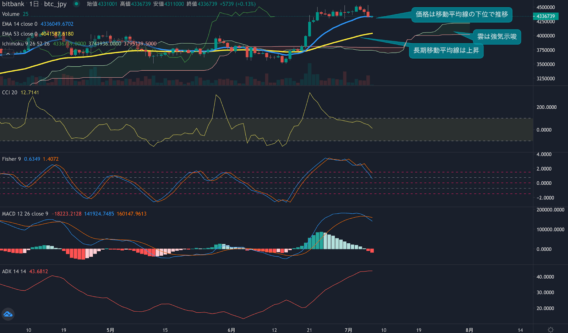Click the TradingView cloud logo icon
Viewport: 568px width, 333px height.
[x=8, y=314]
